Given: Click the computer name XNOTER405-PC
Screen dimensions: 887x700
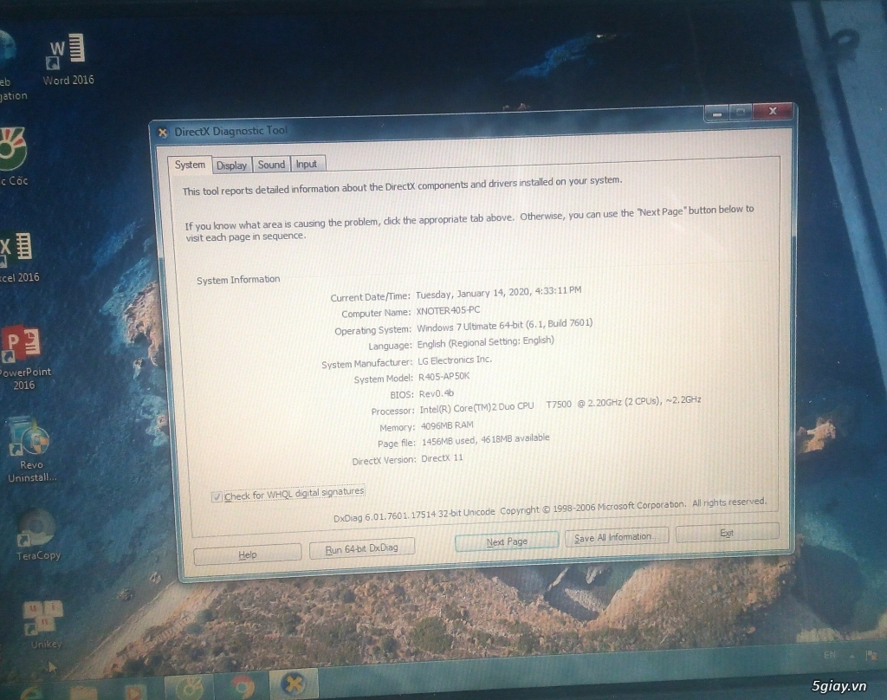Looking at the screenshot, I should pyautogui.click(x=448, y=311).
